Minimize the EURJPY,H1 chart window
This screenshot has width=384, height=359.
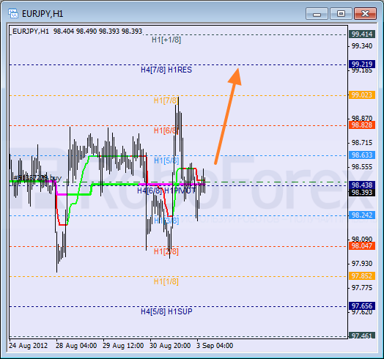(317, 13)
